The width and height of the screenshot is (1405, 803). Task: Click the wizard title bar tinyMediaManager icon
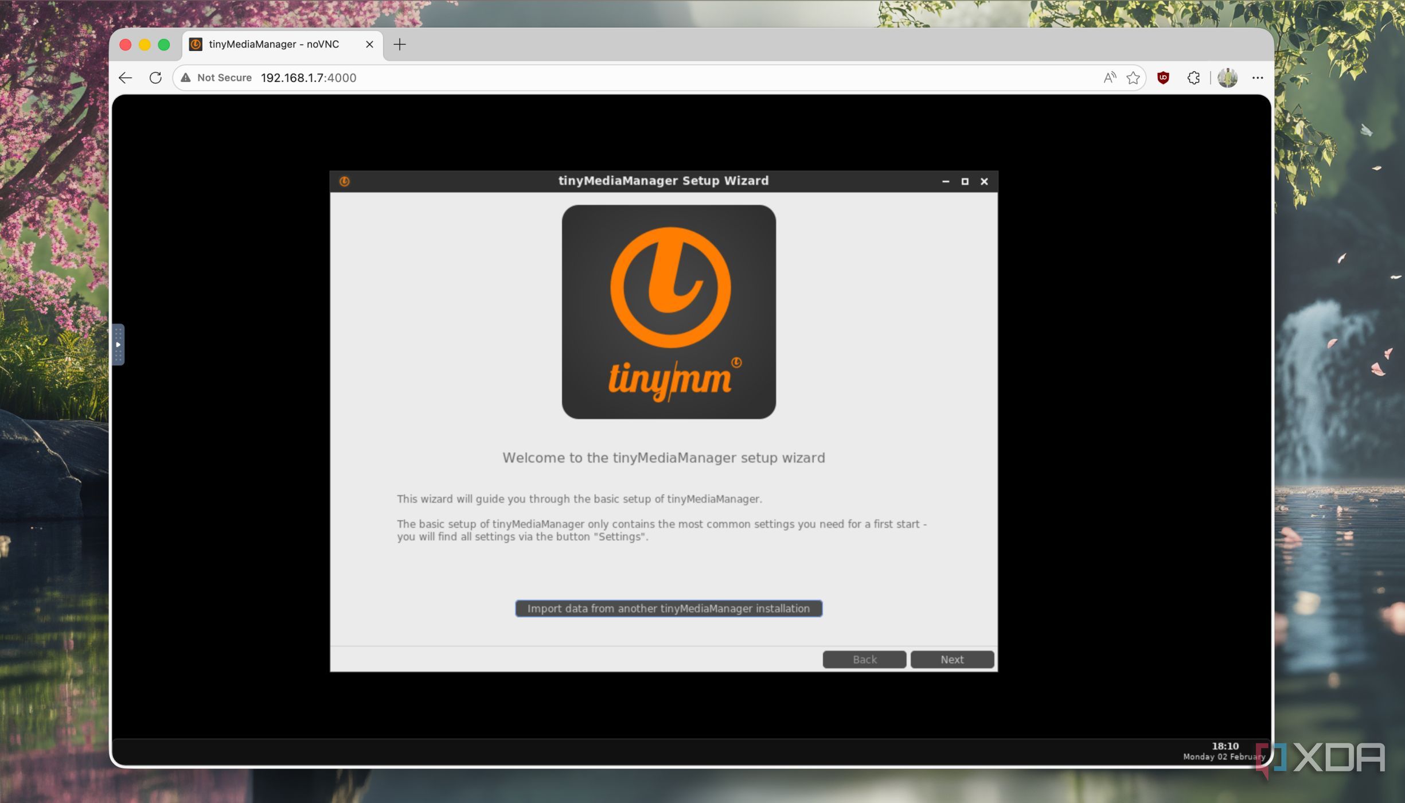344,181
